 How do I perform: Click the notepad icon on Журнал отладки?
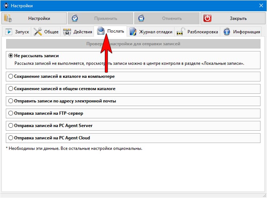[133, 32]
